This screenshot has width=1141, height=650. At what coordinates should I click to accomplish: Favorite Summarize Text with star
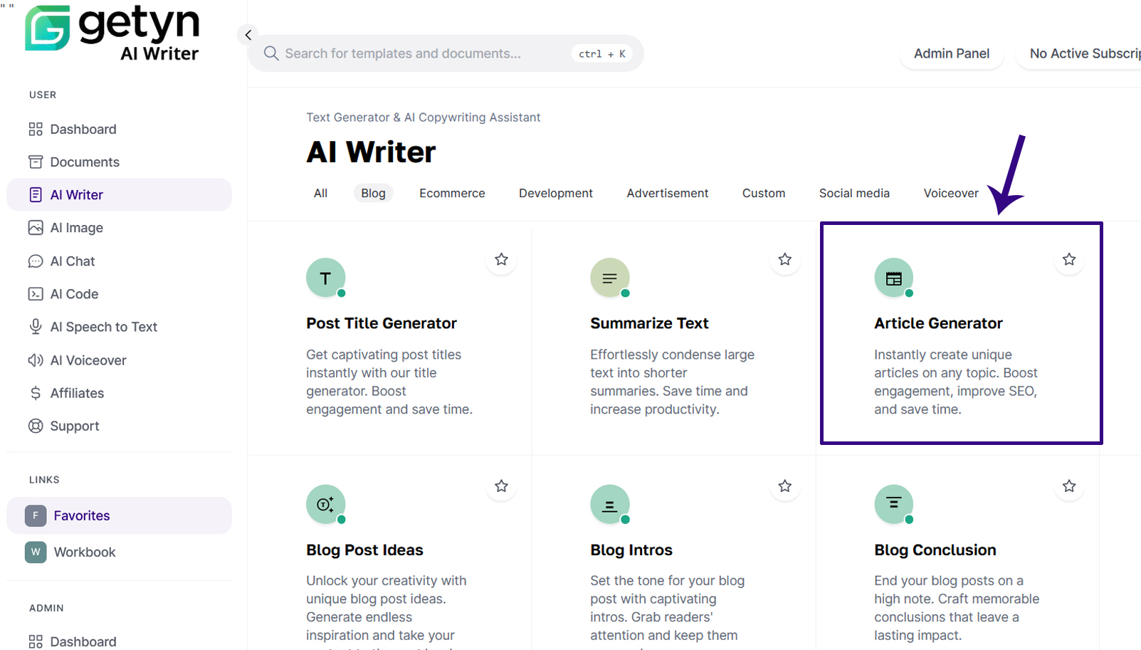point(785,259)
